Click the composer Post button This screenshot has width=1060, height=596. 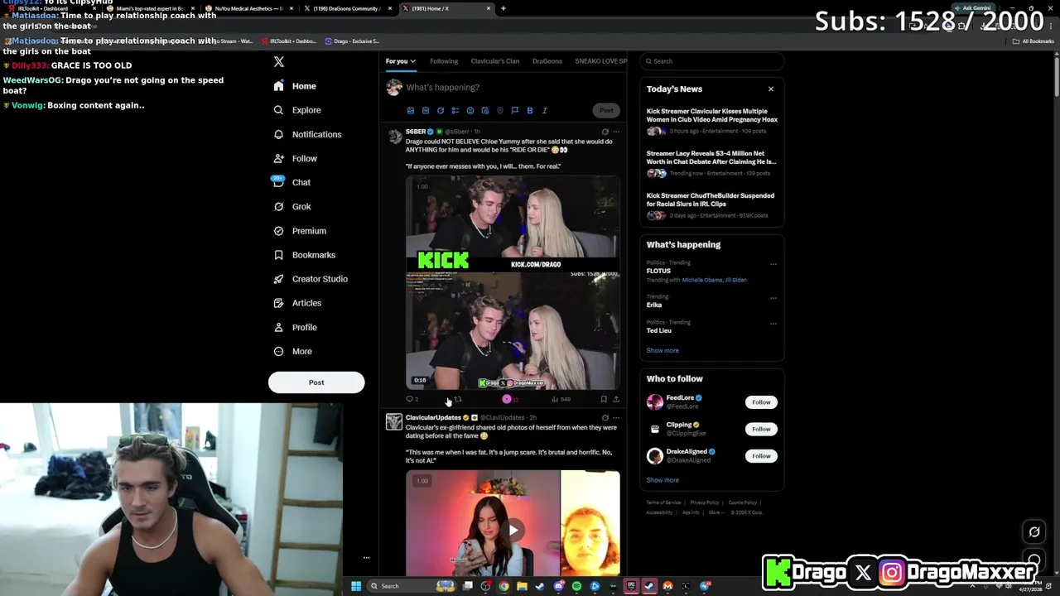tap(606, 110)
